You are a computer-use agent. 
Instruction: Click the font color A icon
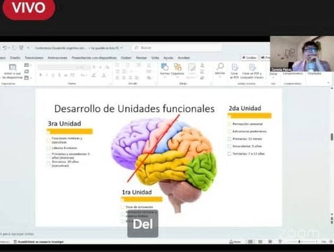(x=103, y=75)
